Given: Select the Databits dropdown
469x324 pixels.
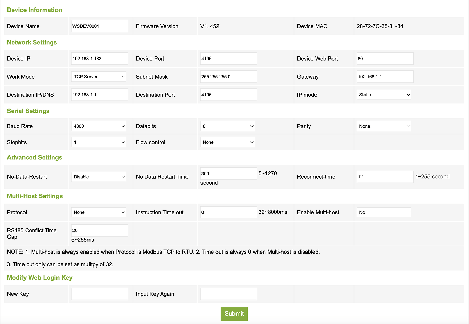Looking at the screenshot, I should (227, 126).
